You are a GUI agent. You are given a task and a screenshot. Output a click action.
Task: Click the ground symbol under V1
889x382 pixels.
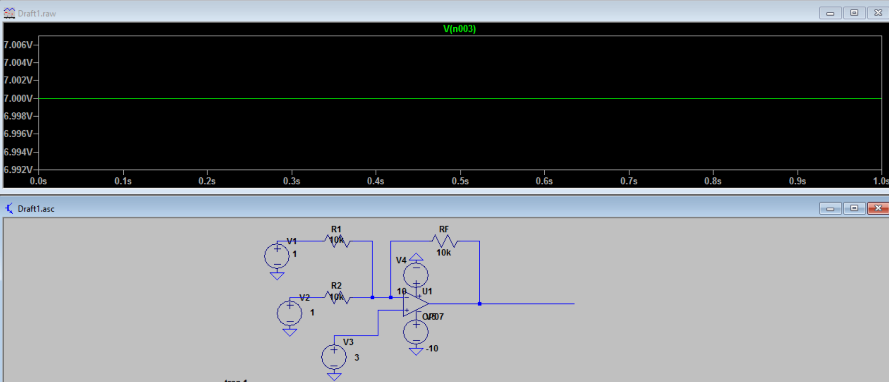click(x=277, y=276)
